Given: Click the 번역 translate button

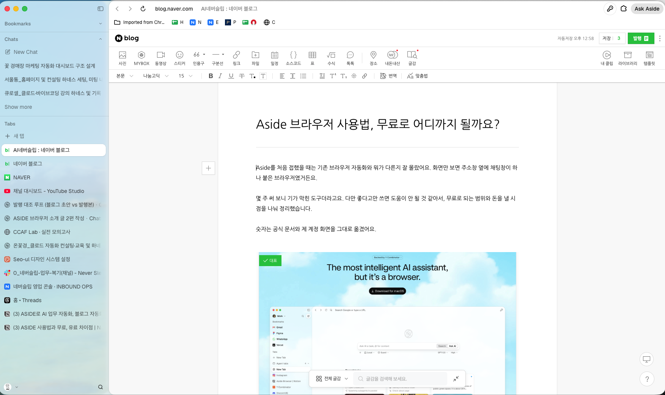Looking at the screenshot, I should pos(388,76).
